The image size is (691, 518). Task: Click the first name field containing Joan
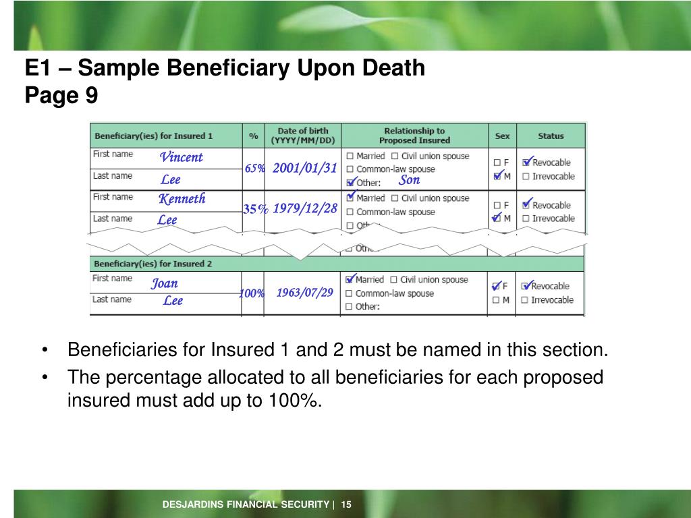tap(165, 283)
